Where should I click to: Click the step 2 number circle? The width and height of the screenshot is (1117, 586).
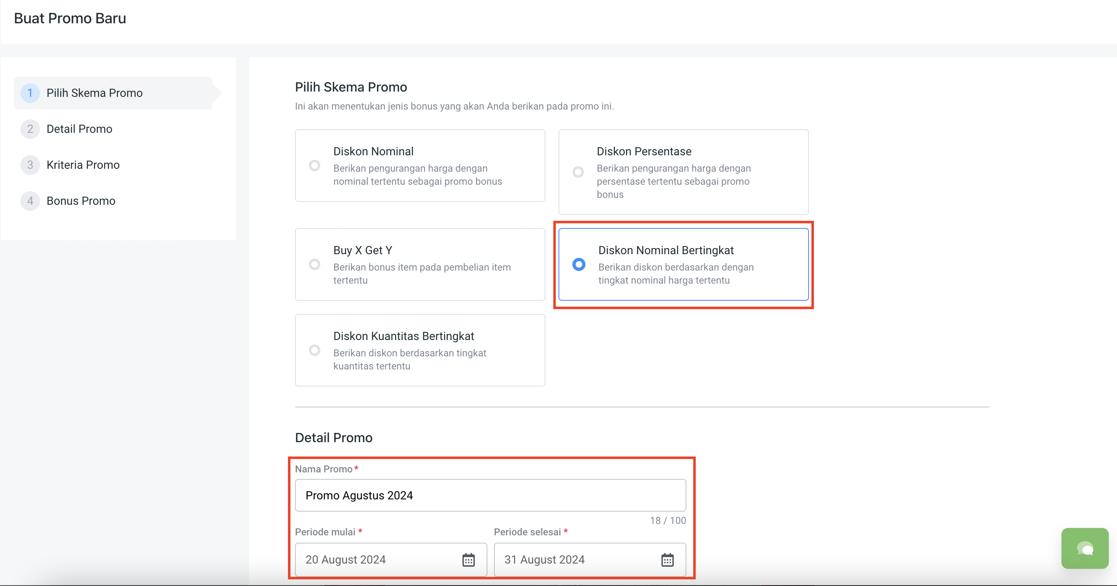[x=30, y=129]
